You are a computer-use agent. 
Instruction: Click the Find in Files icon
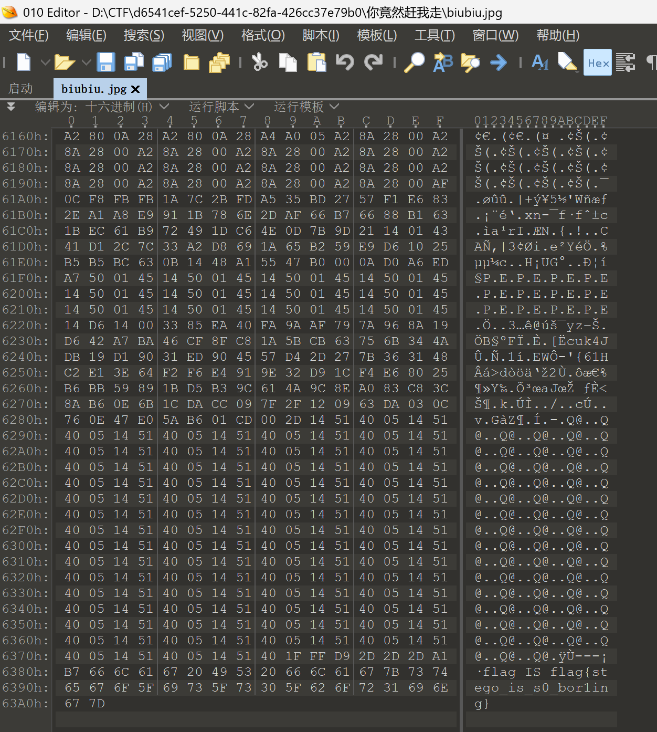[x=470, y=62]
